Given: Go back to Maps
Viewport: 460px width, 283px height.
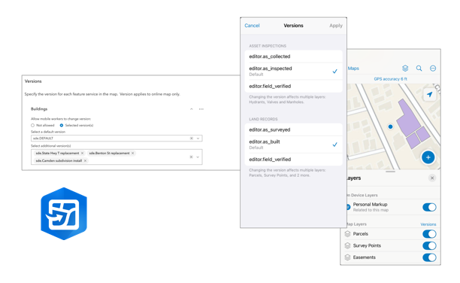Looking at the screenshot, I should 353,68.
